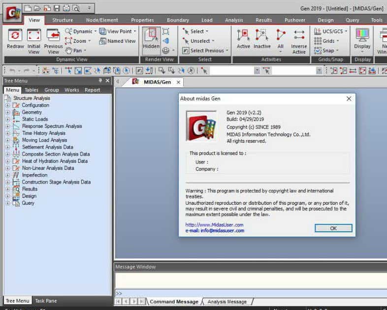Expand Response Spectrum Analysis node
Viewport: 387px width, 310px height.
pyautogui.click(x=8, y=126)
